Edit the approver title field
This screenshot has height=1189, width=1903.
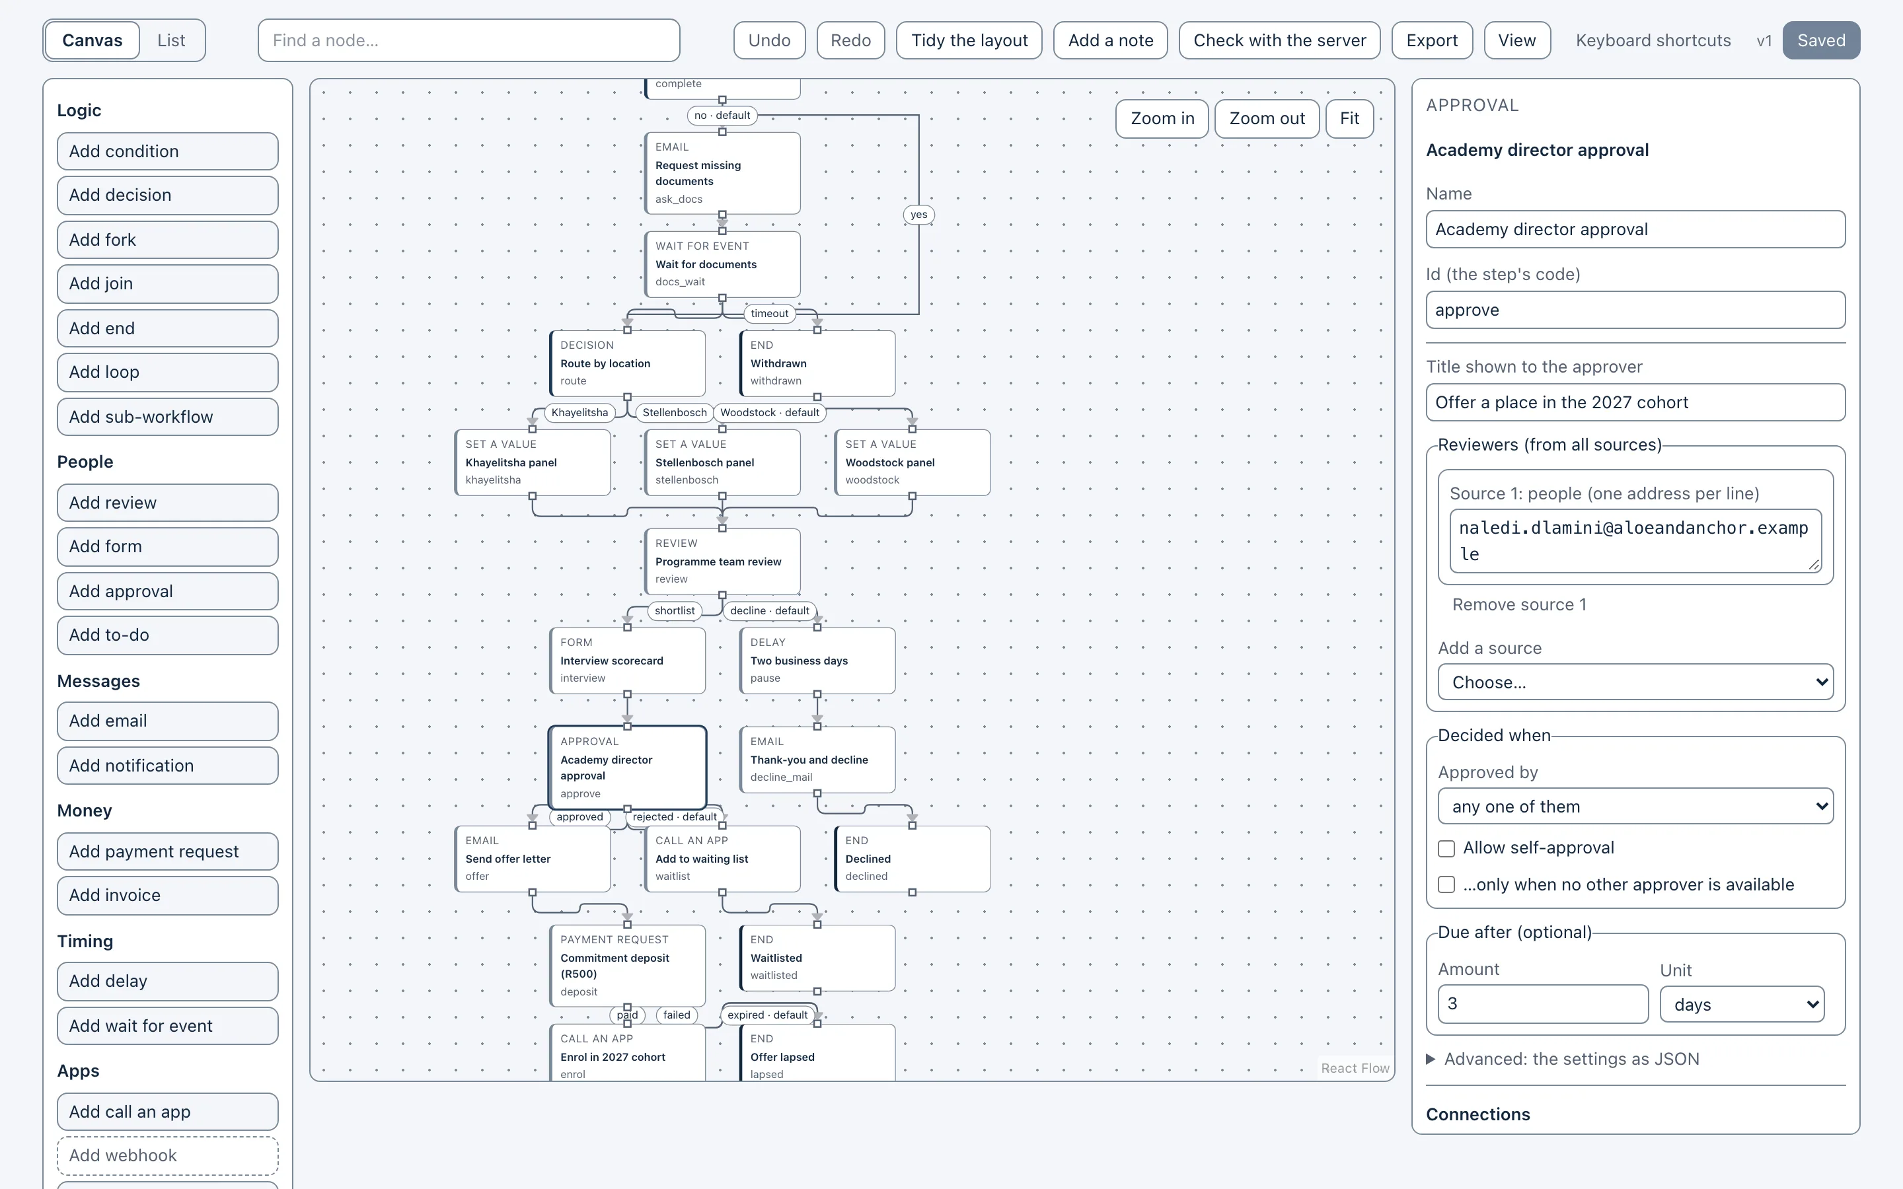coord(1635,403)
